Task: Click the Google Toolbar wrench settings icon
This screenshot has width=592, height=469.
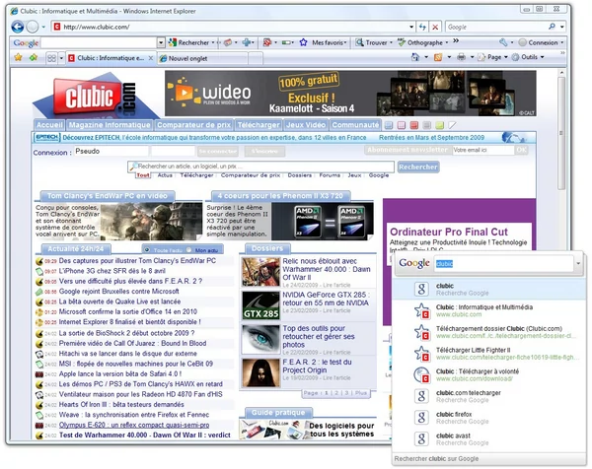Action: (x=503, y=42)
